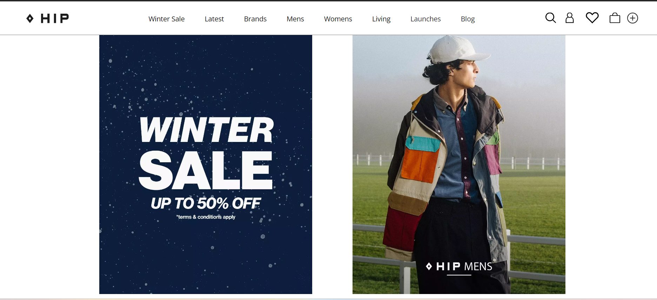Open the shopping bag icon
The image size is (657, 300).
615,18
